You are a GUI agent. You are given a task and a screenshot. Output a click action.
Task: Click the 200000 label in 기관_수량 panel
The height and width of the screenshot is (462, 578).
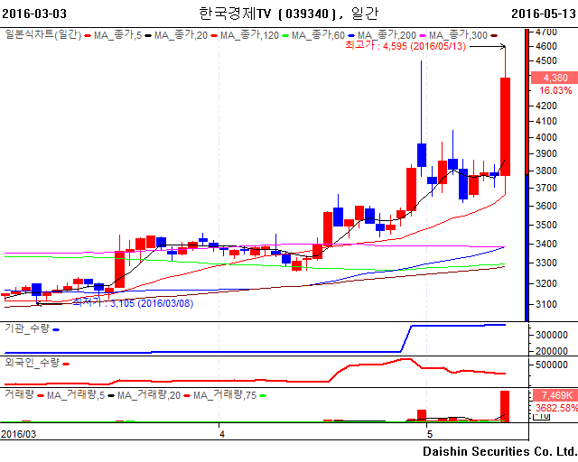(552, 351)
